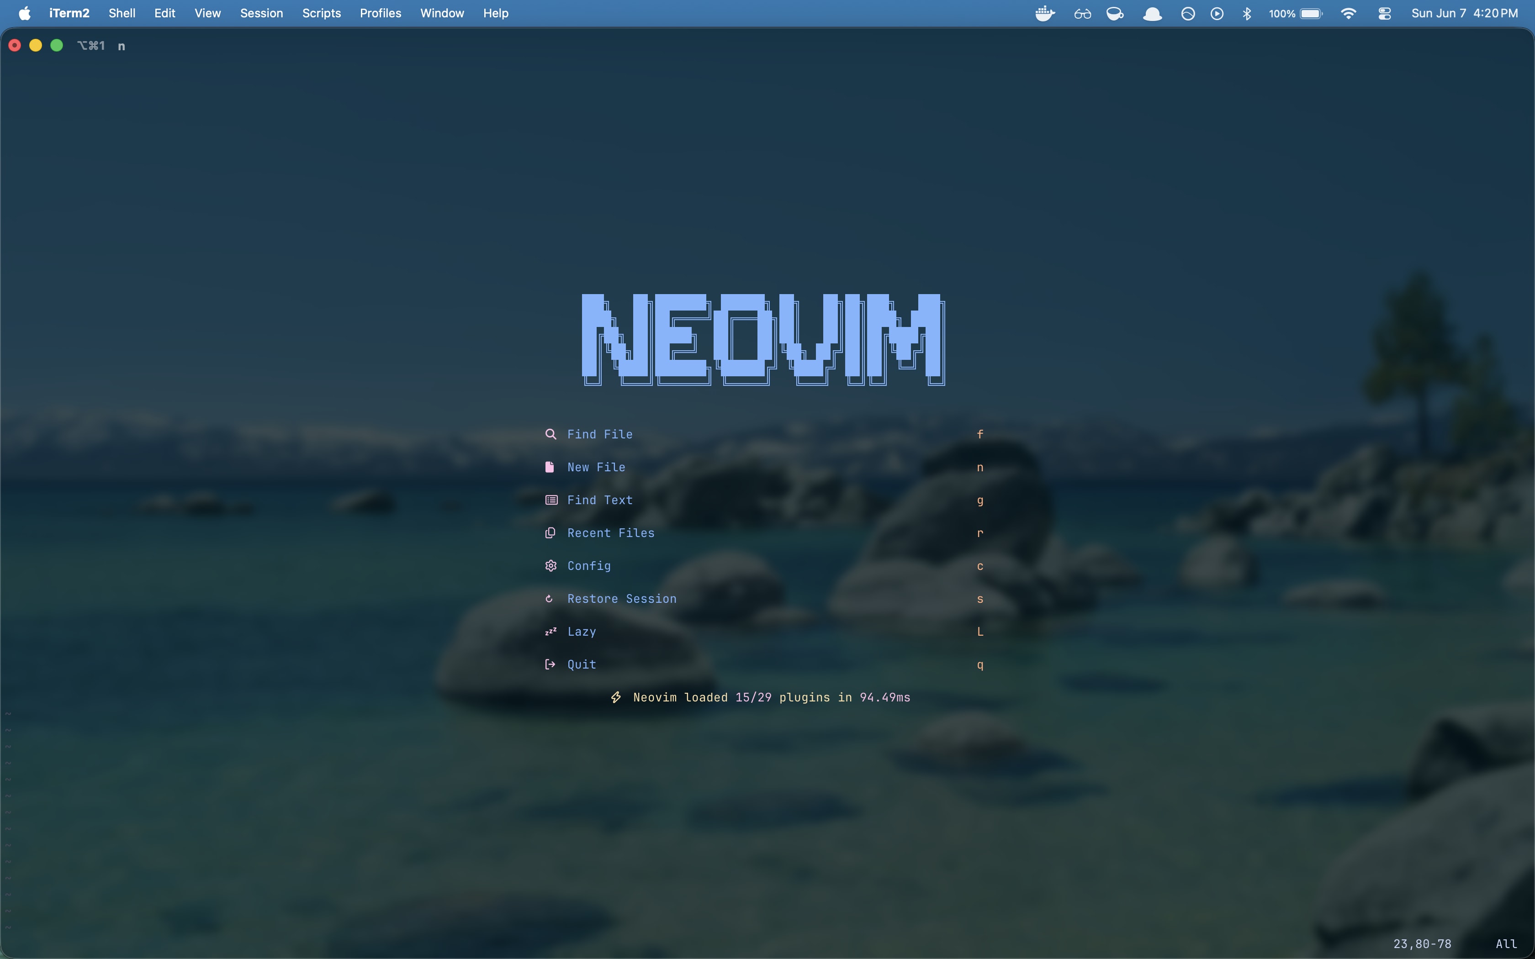The height and width of the screenshot is (959, 1535).
Task: Open the Session menu
Action: click(x=261, y=13)
